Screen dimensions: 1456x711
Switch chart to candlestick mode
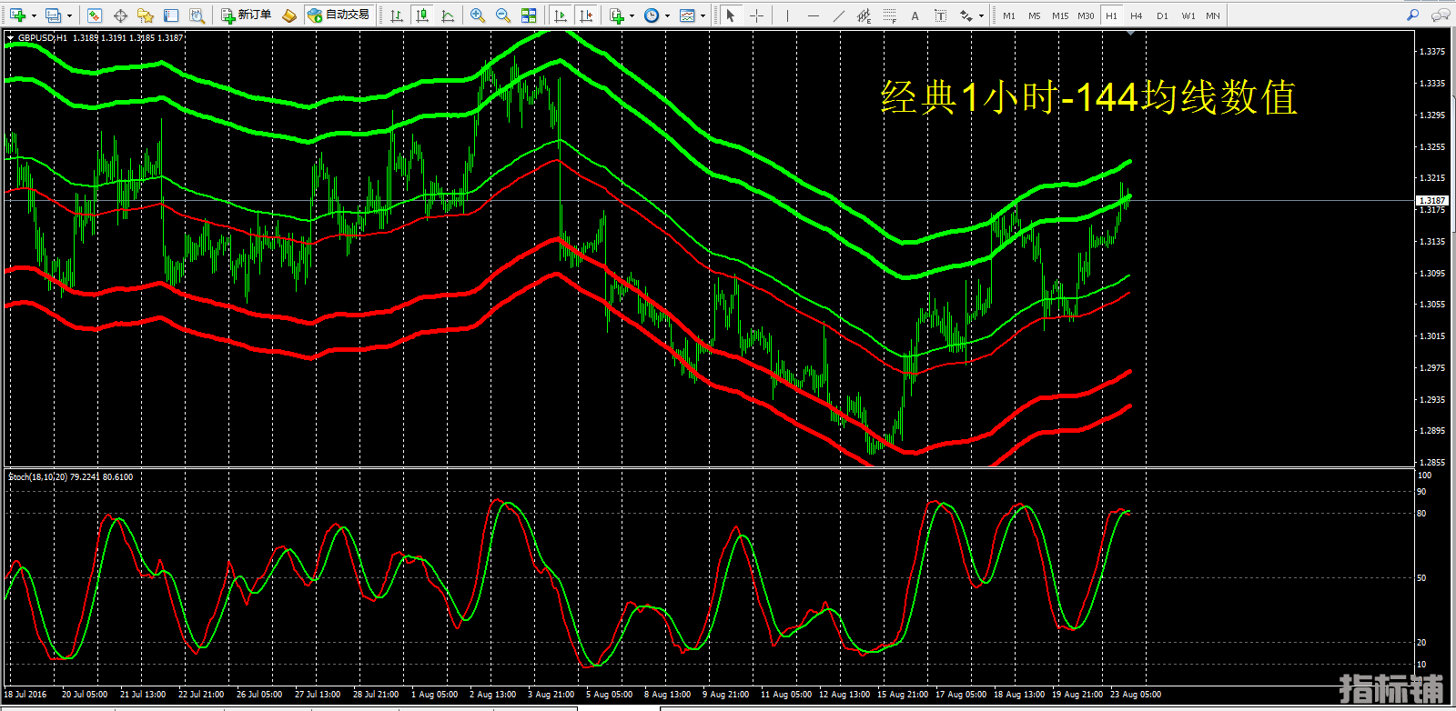(422, 15)
